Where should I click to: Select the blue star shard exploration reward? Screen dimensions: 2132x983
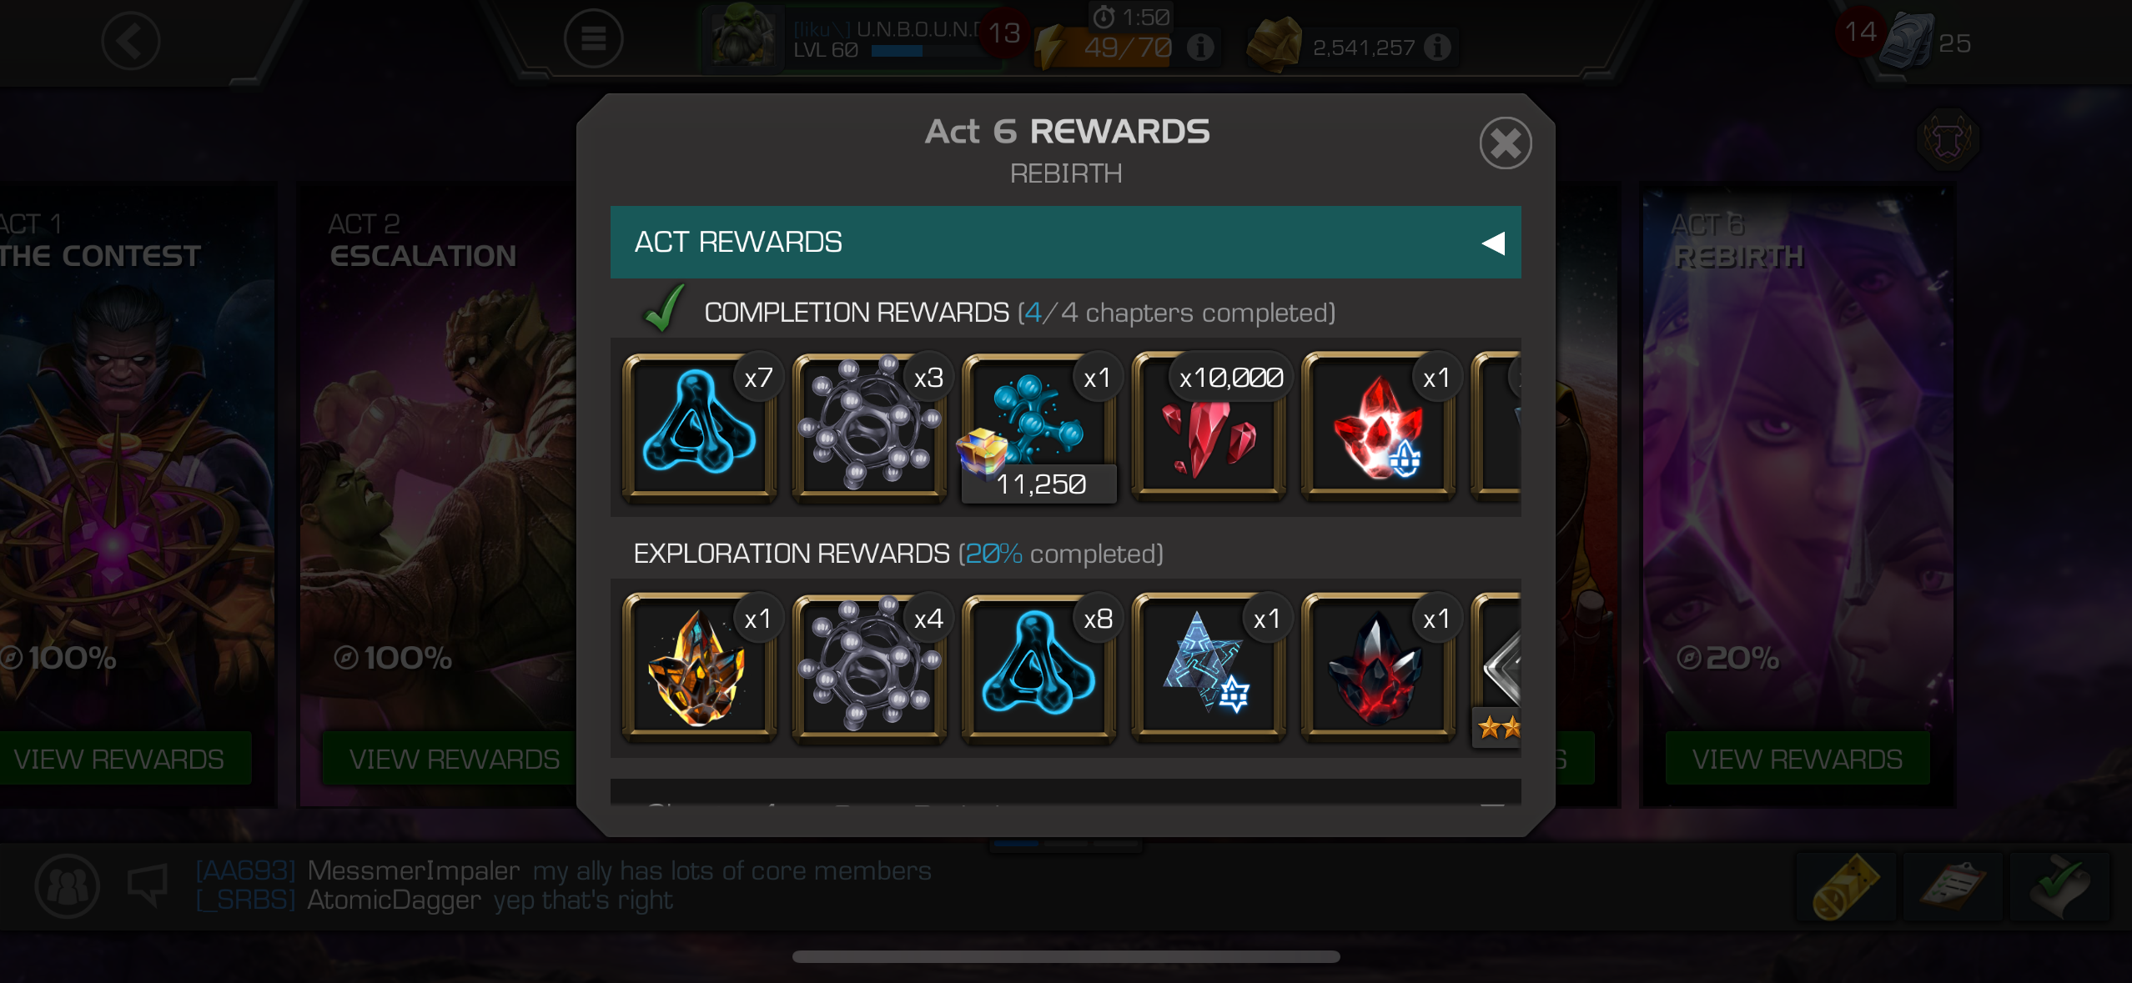[1208, 668]
